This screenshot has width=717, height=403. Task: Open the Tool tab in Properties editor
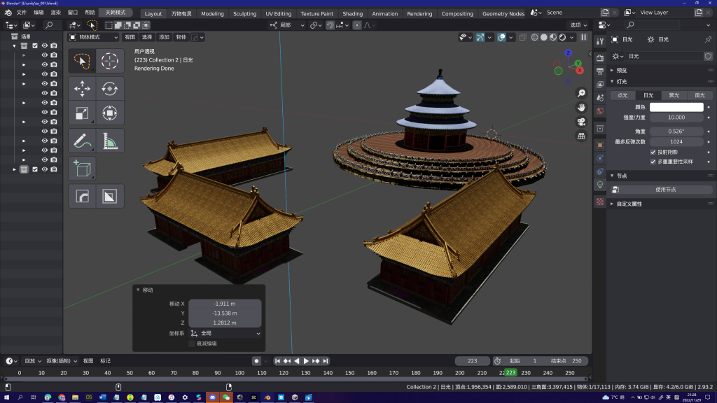pyautogui.click(x=600, y=41)
